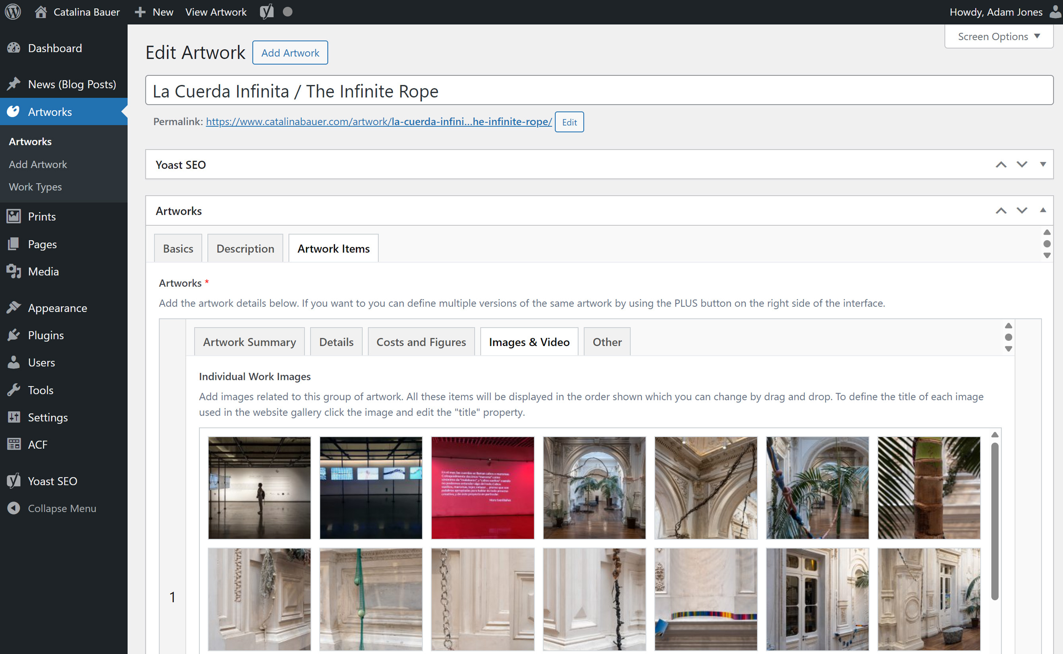Image resolution: width=1063 pixels, height=654 pixels.
Task: Click the Appearance paintbrush icon
Action: point(14,307)
